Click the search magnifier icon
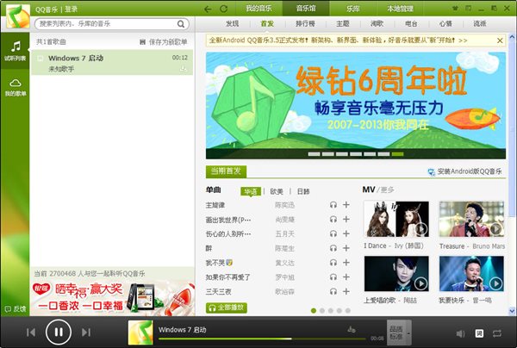 [x=181, y=24]
